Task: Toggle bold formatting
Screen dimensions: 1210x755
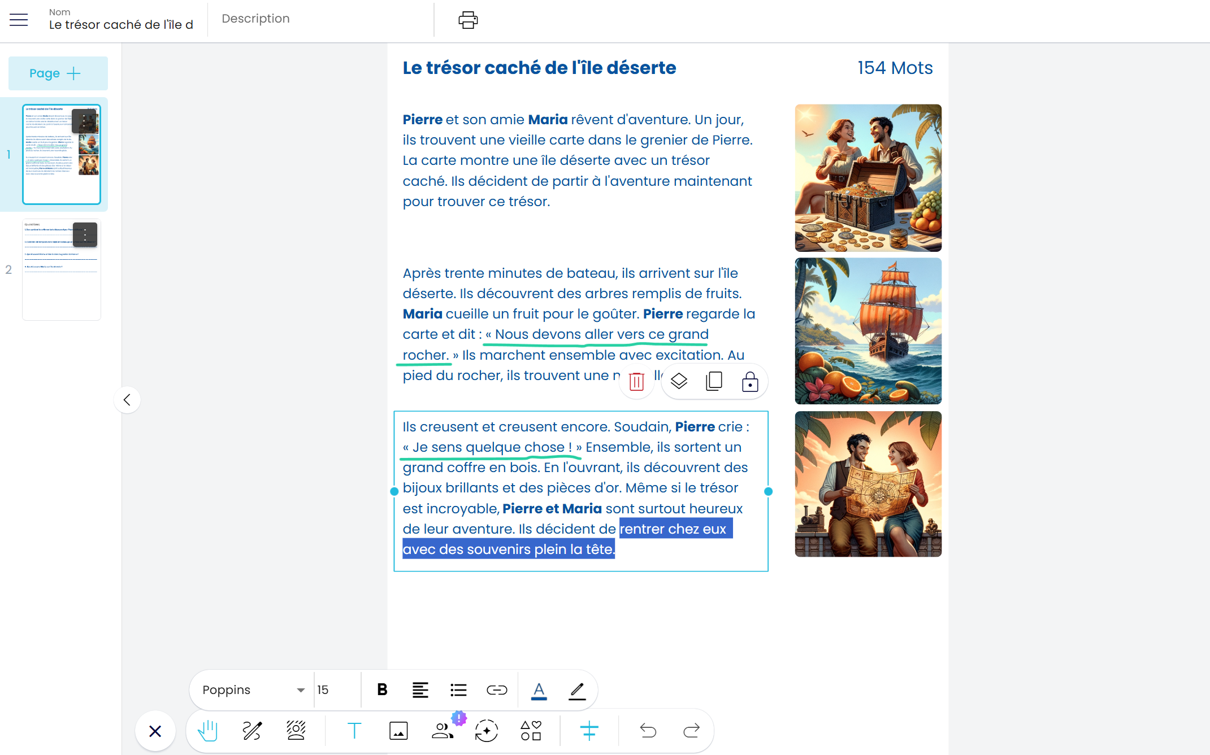Action: (x=382, y=689)
